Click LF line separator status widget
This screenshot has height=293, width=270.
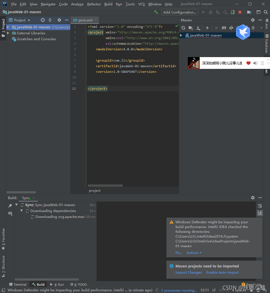pyautogui.click(x=214, y=290)
